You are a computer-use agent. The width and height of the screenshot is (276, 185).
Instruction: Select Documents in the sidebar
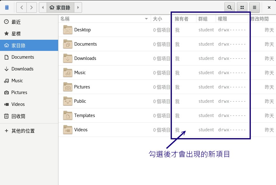(x=23, y=57)
